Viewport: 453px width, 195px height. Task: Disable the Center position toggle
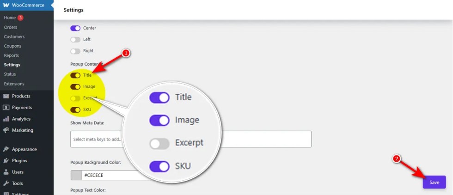75,28
